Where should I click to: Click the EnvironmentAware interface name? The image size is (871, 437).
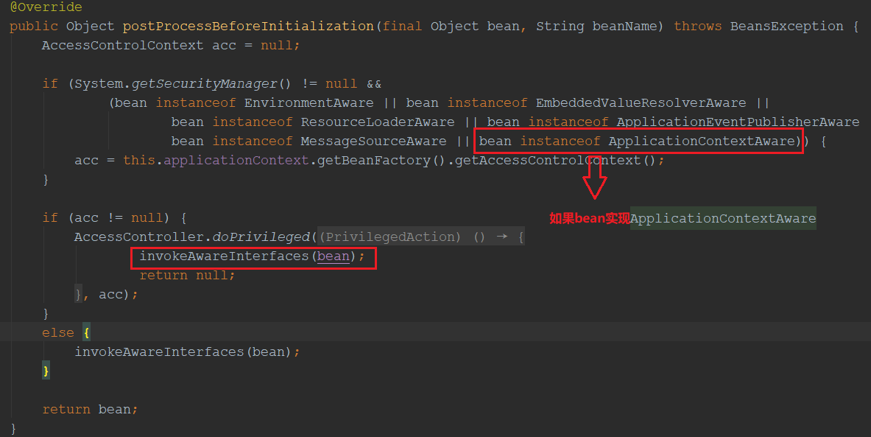tap(308, 103)
